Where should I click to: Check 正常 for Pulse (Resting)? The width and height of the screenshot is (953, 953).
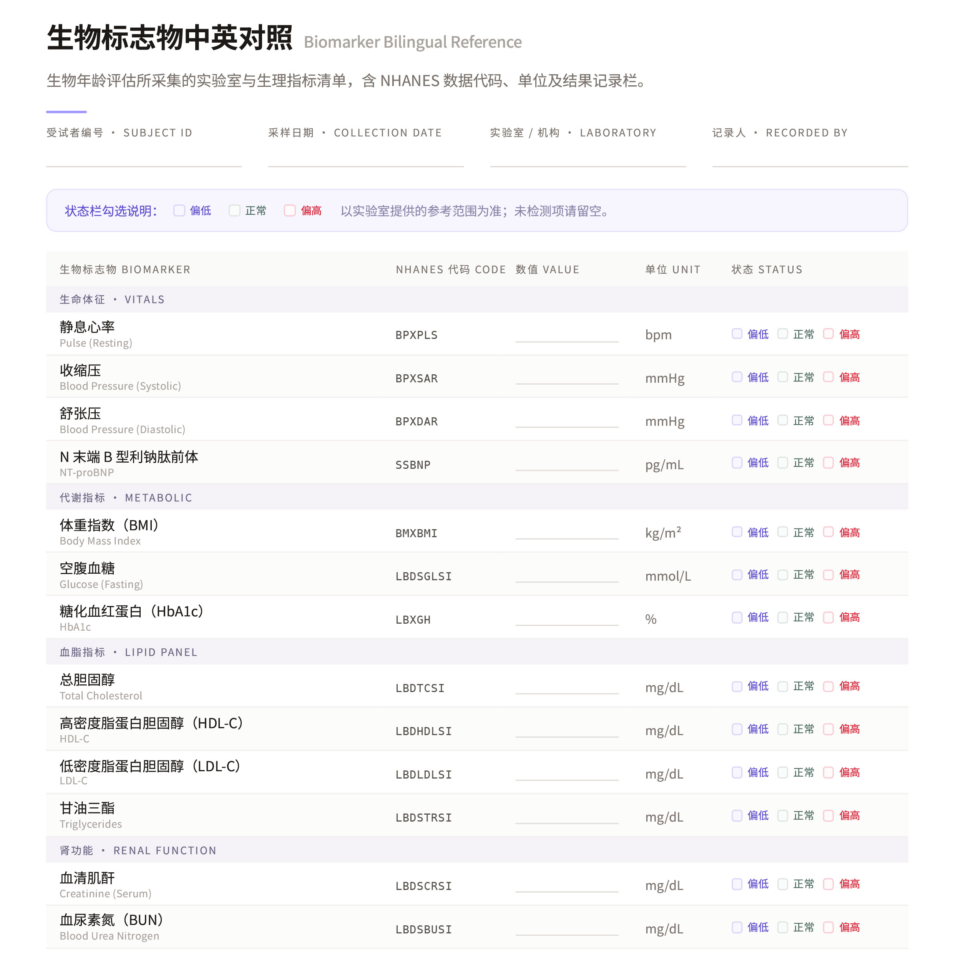coord(783,334)
